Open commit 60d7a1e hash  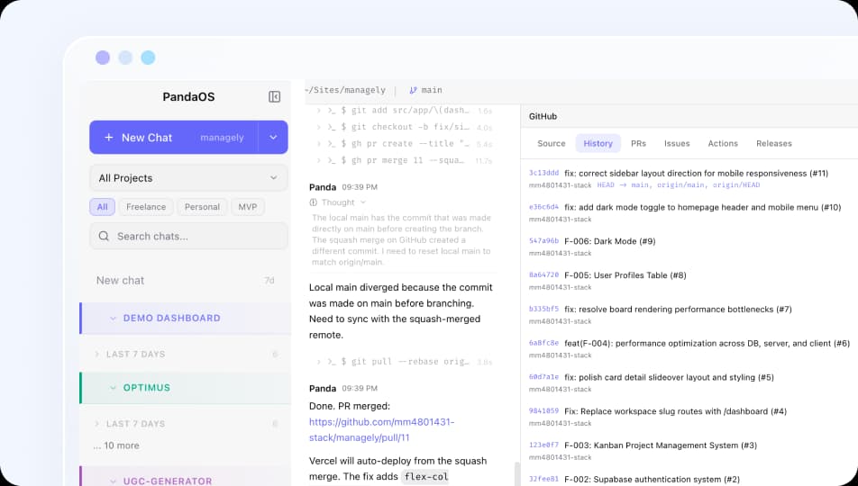click(544, 377)
